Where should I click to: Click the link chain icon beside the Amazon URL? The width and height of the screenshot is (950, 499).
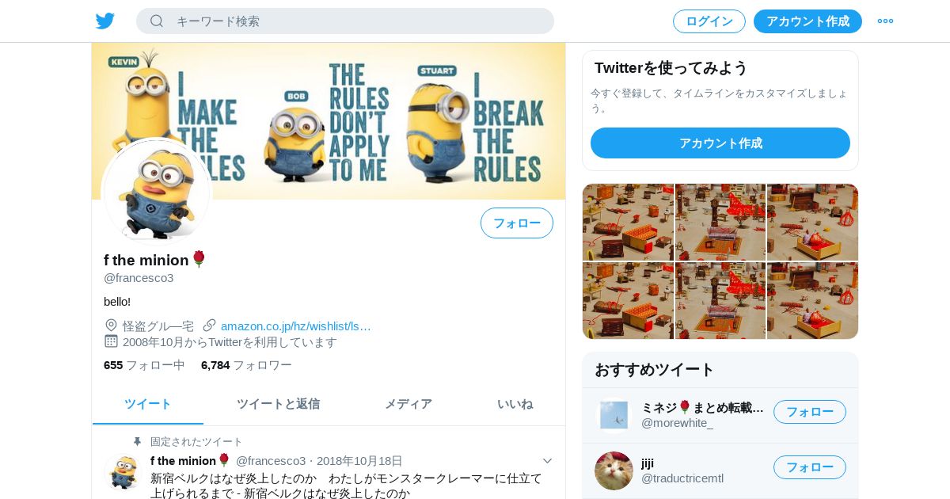click(x=210, y=326)
